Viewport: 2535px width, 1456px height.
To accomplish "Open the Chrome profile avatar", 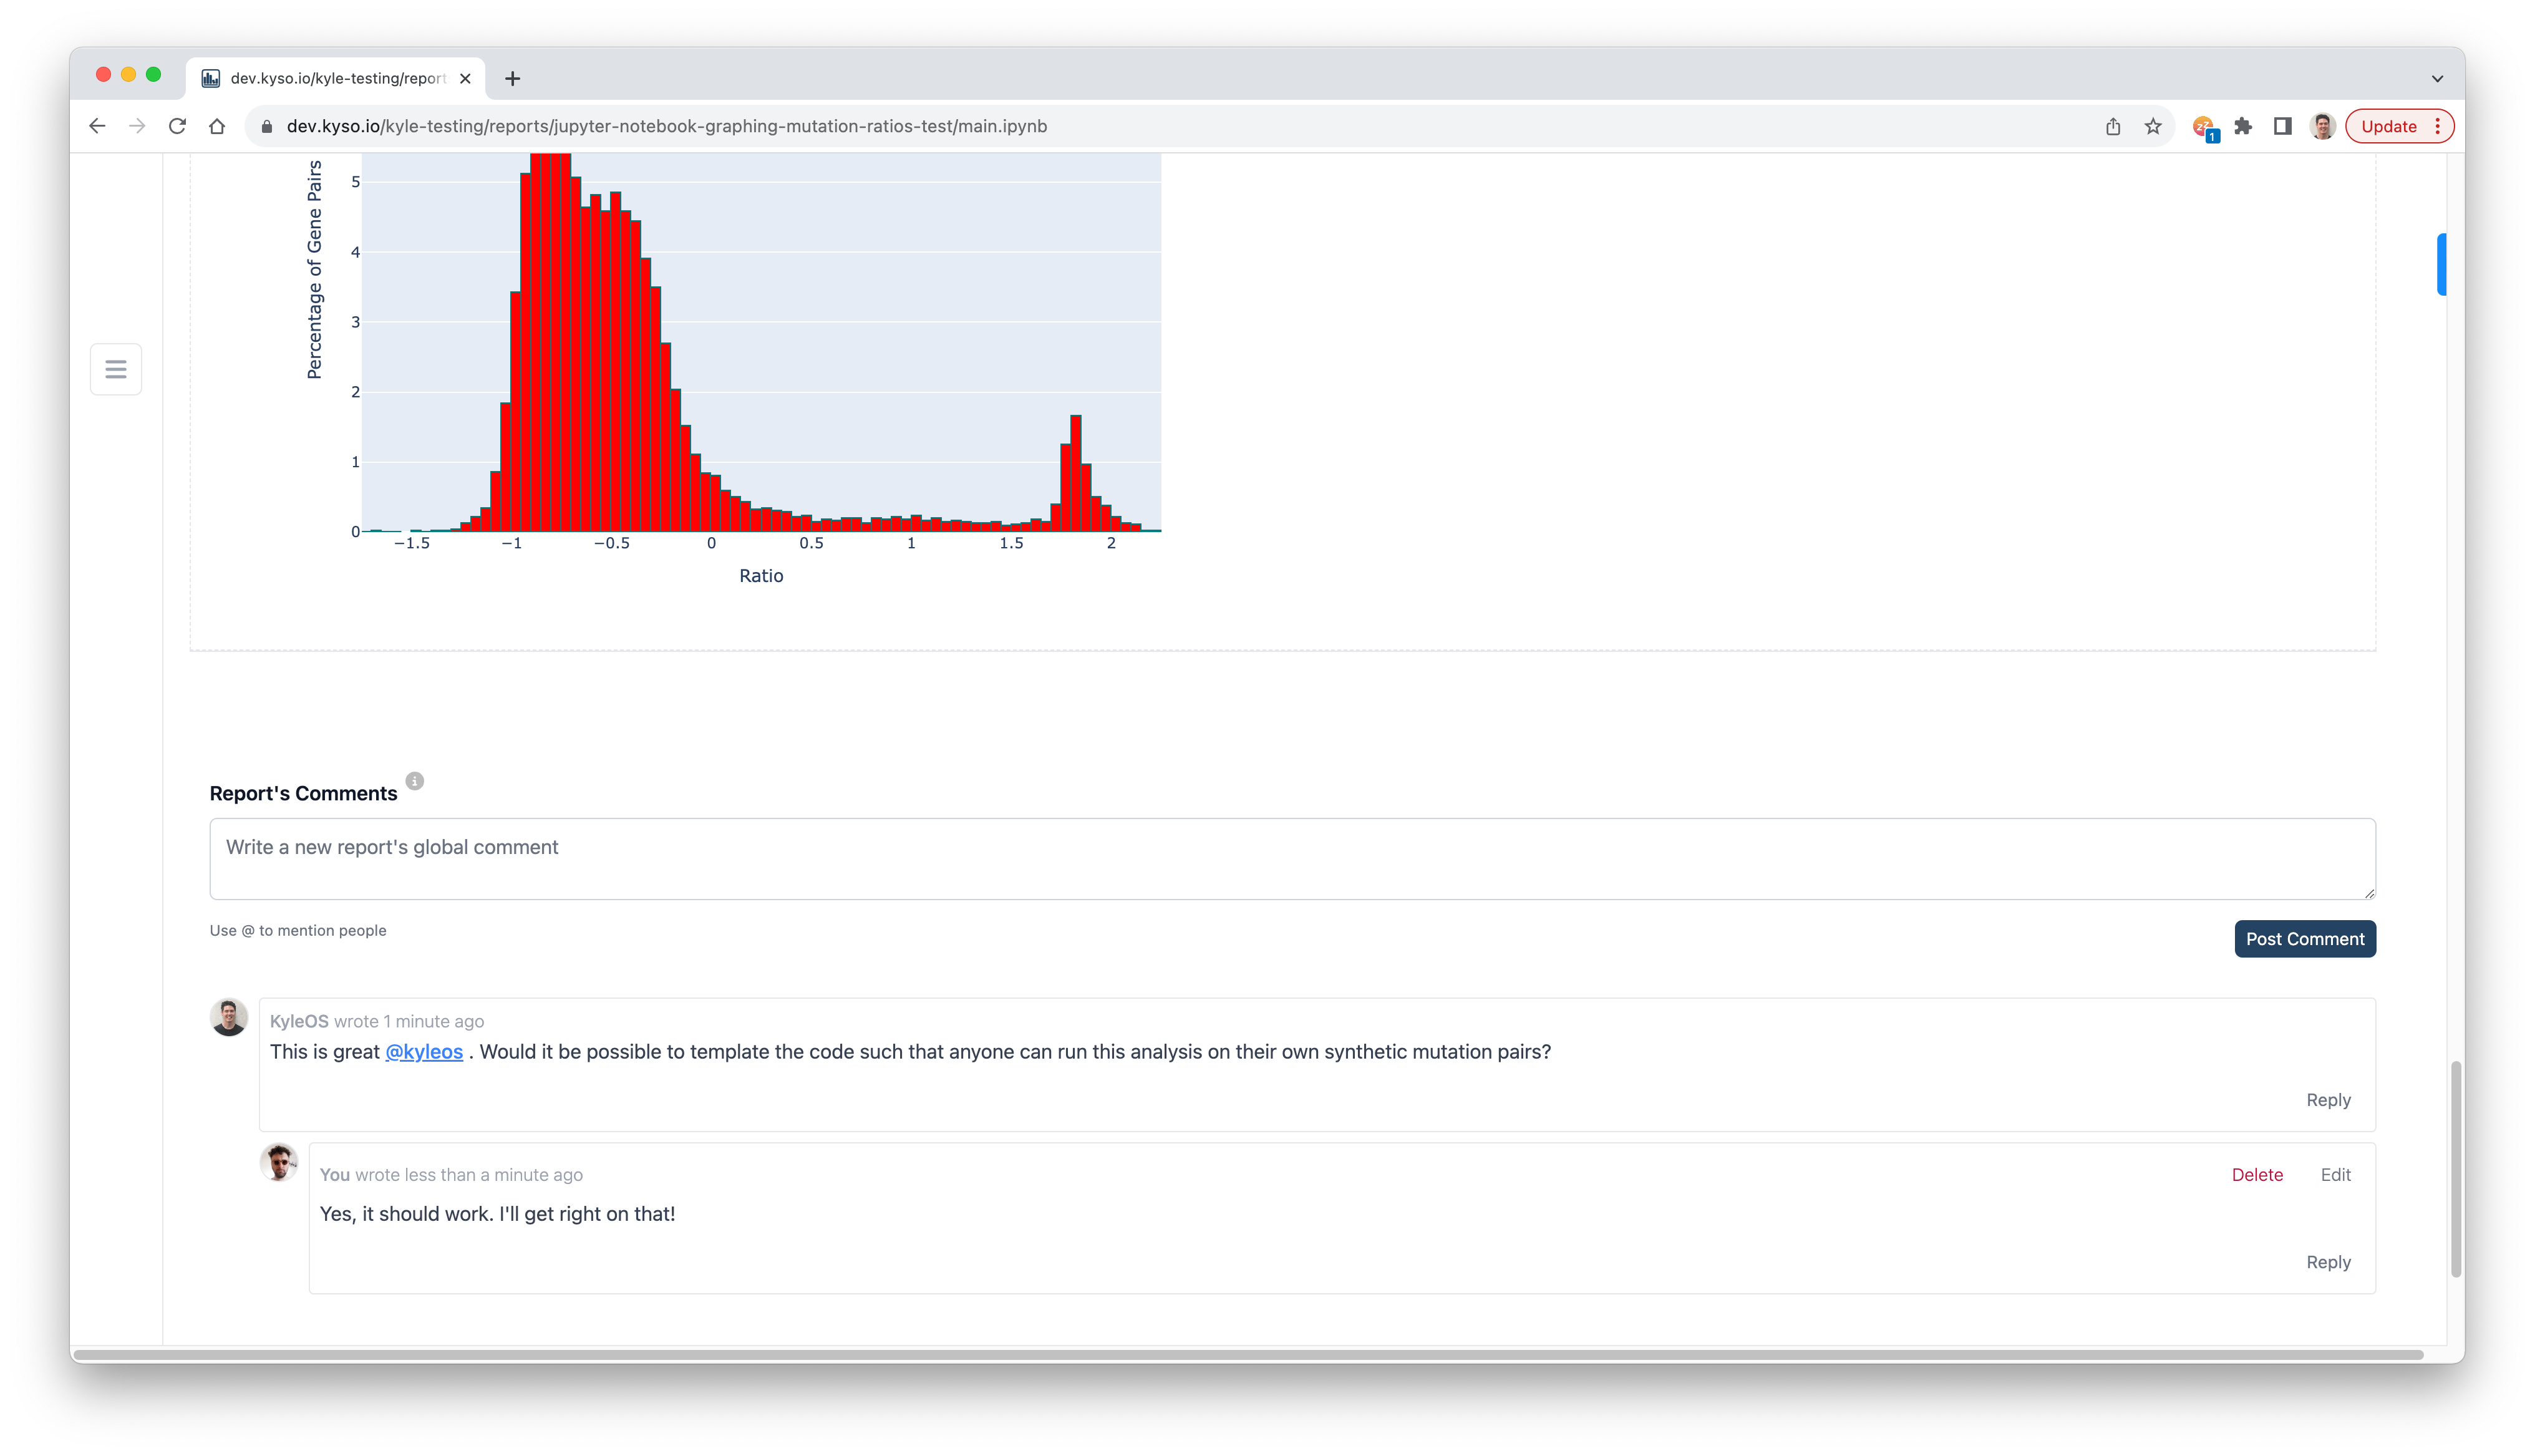I will point(2322,126).
